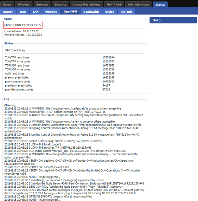This screenshot has height=201, width=198.
Task: Open the Router status sub-tab
Action: point(8,12)
